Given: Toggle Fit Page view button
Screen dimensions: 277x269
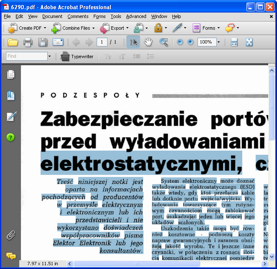Looking at the screenshot, I should pos(249,42).
